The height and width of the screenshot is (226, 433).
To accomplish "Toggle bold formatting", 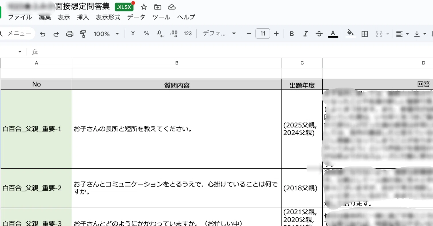I will 292,34.
